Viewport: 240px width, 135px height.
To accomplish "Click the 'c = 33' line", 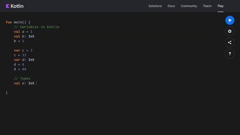I will point(20,55).
